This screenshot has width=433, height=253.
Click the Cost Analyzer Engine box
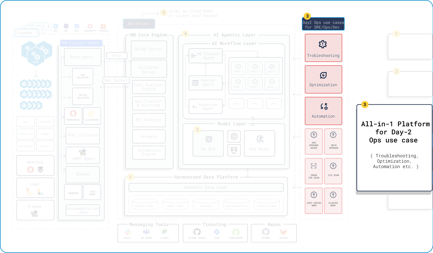[x=149, y=87]
